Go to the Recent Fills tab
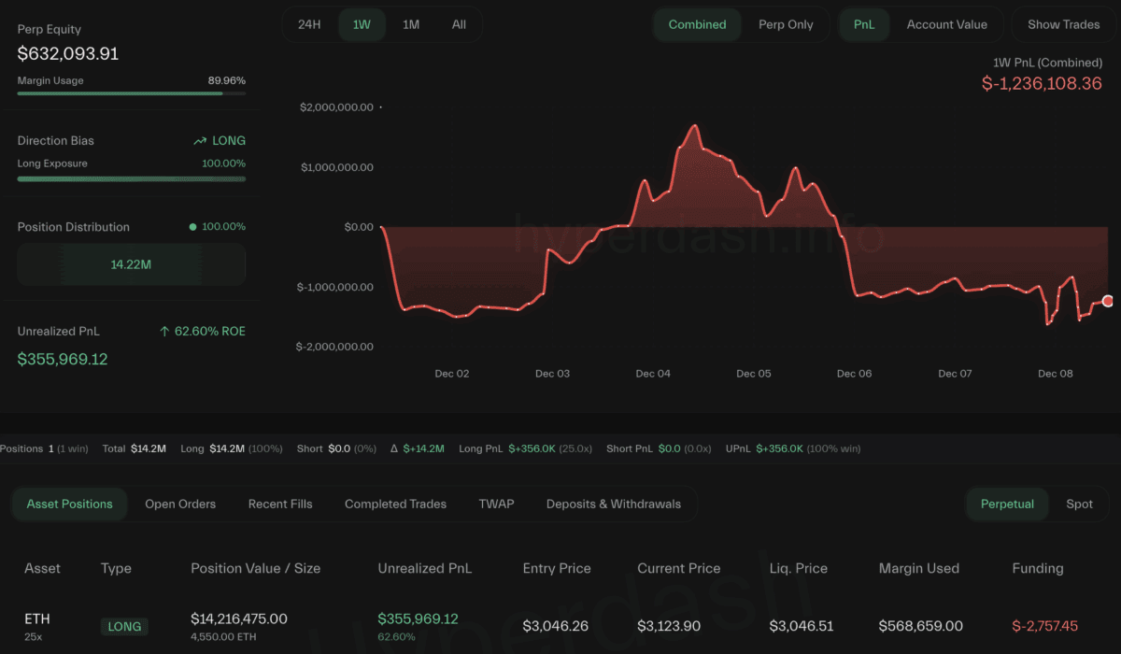Image resolution: width=1121 pixels, height=654 pixels. point(280,504)
